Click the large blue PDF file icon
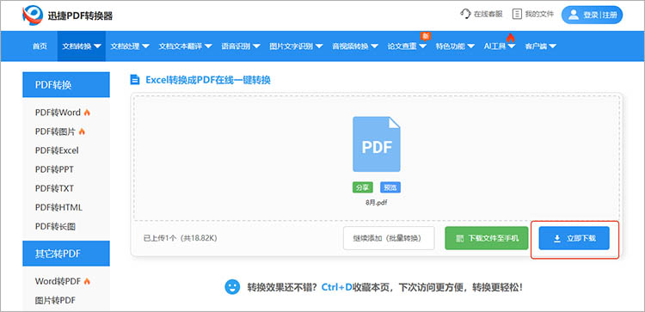The width and height of the screenshot is (645, 312). (x=377, y=144)
